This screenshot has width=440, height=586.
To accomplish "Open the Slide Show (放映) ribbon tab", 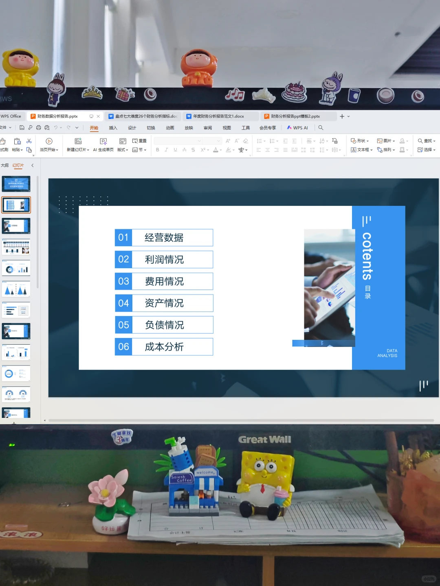I will click(x=189, y=128).
